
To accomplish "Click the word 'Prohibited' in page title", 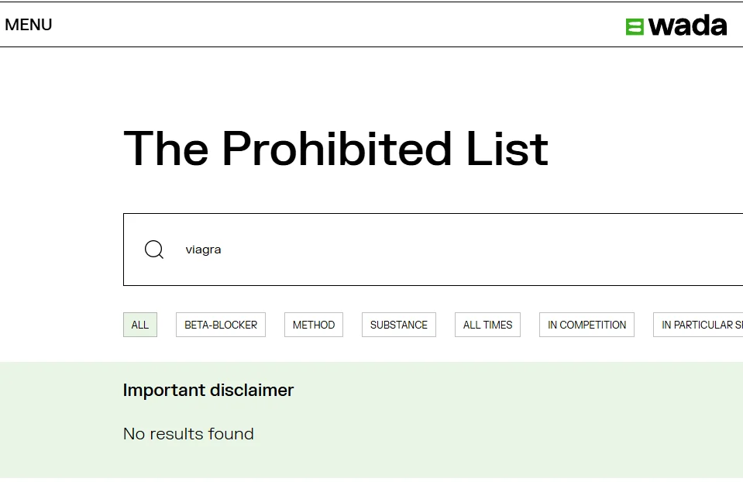I will tap(337, 148).
